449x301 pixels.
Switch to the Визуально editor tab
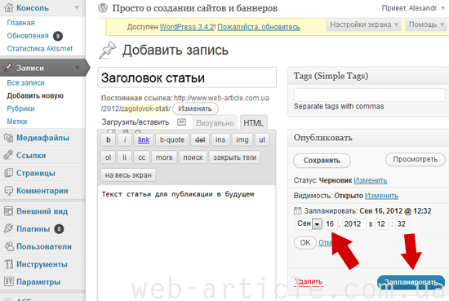coord(215,123)
